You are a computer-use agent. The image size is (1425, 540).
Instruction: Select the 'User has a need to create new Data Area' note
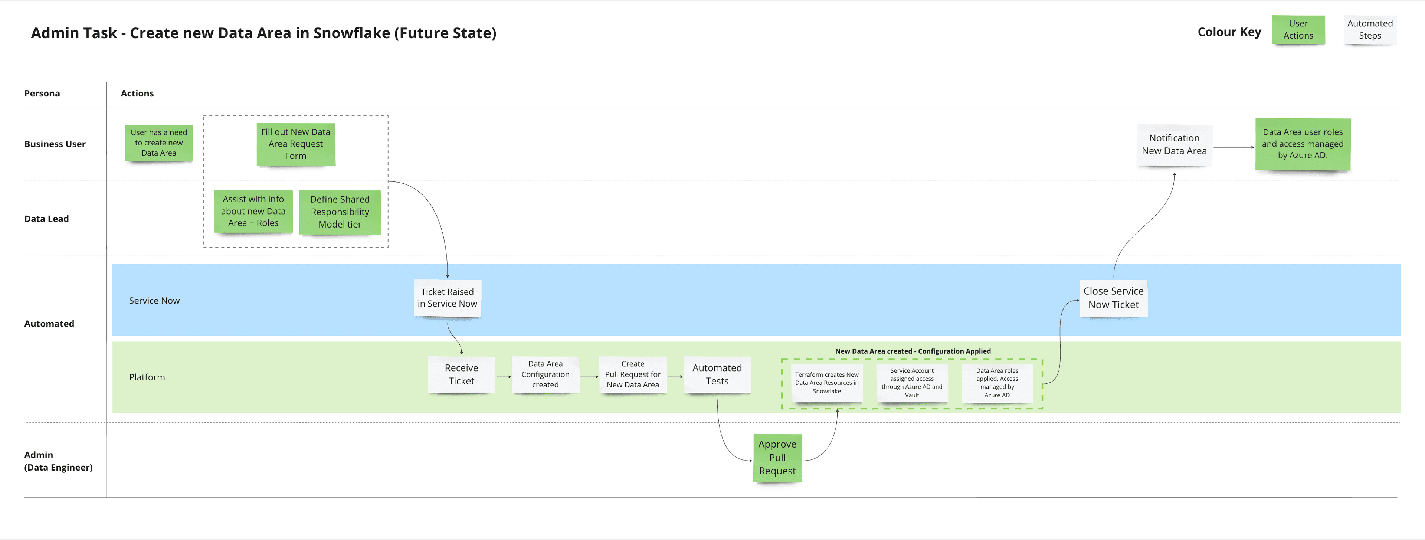click(159, 143)
